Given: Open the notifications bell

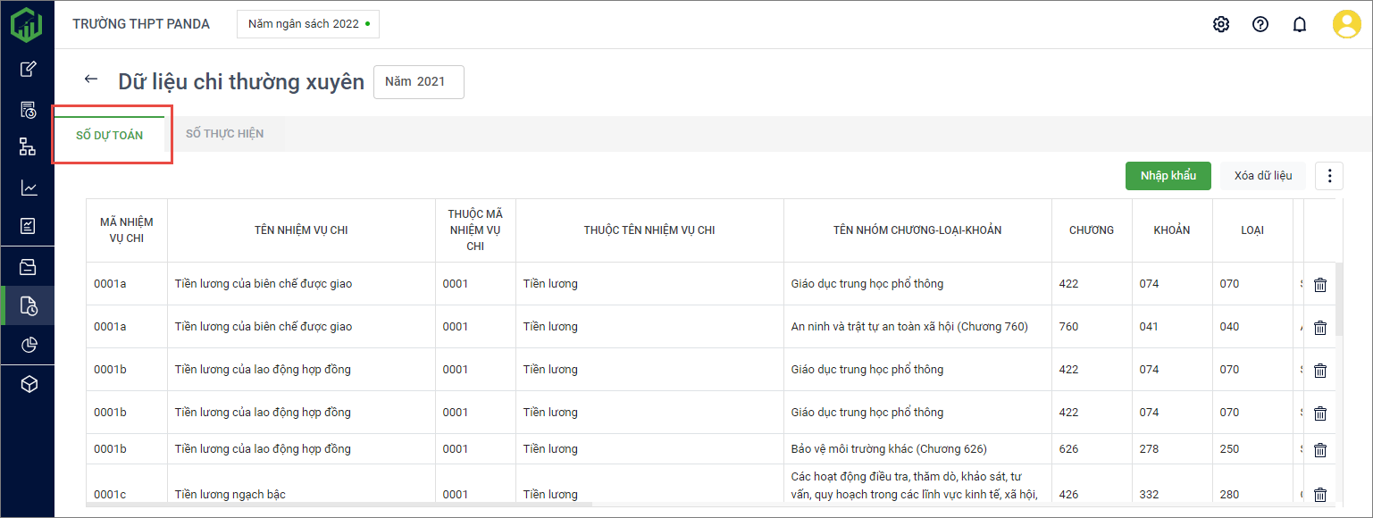Looking at the screenshot, I should [x=1300, y=24].
